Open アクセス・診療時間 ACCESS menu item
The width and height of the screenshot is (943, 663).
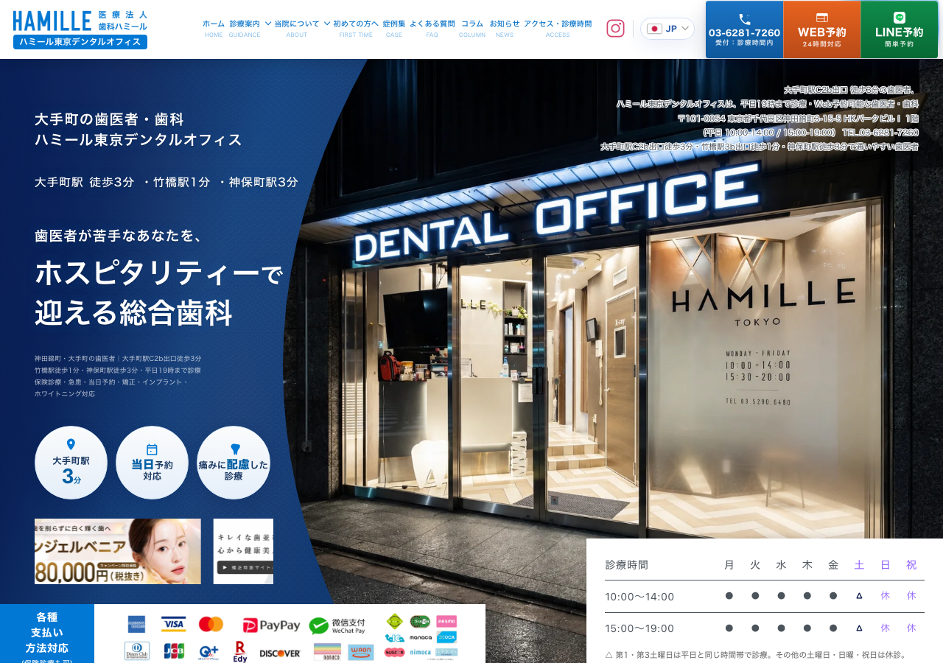(x=558, y=28)
